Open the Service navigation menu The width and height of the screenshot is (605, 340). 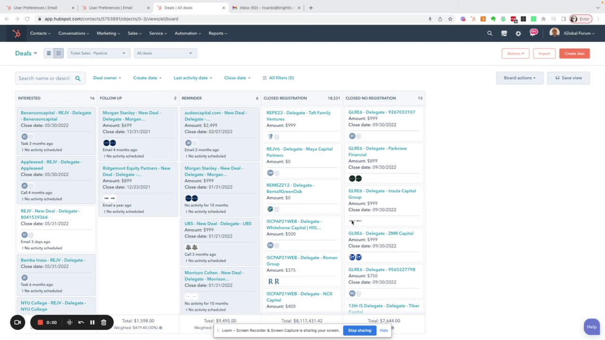coord(158,34)
